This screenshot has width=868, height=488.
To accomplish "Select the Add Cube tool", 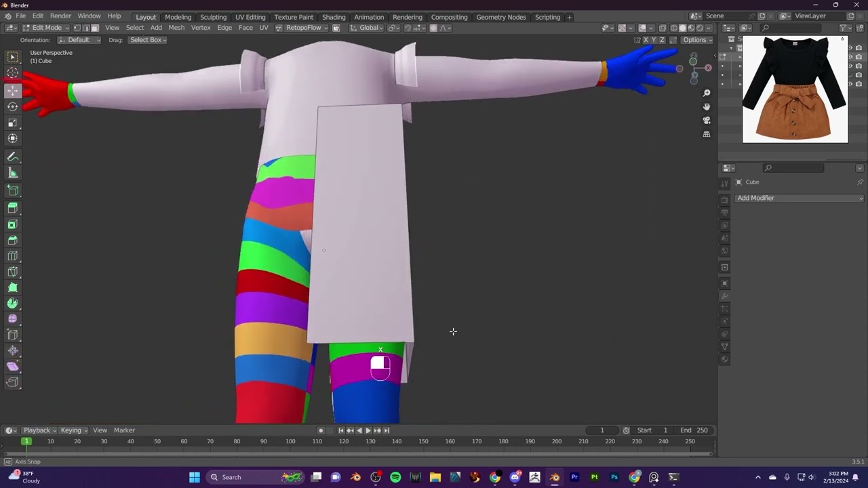I will pyautogui.click(x=13, y=190).
